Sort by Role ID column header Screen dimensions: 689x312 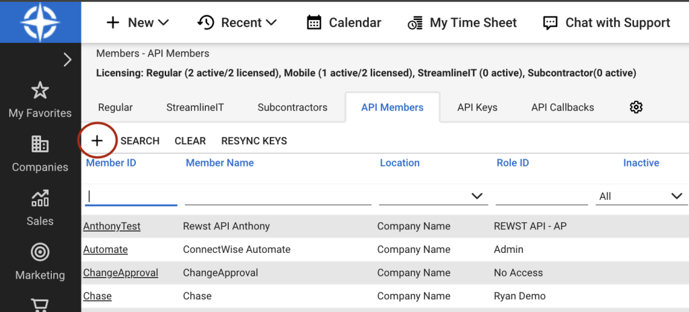coord(513,163)
